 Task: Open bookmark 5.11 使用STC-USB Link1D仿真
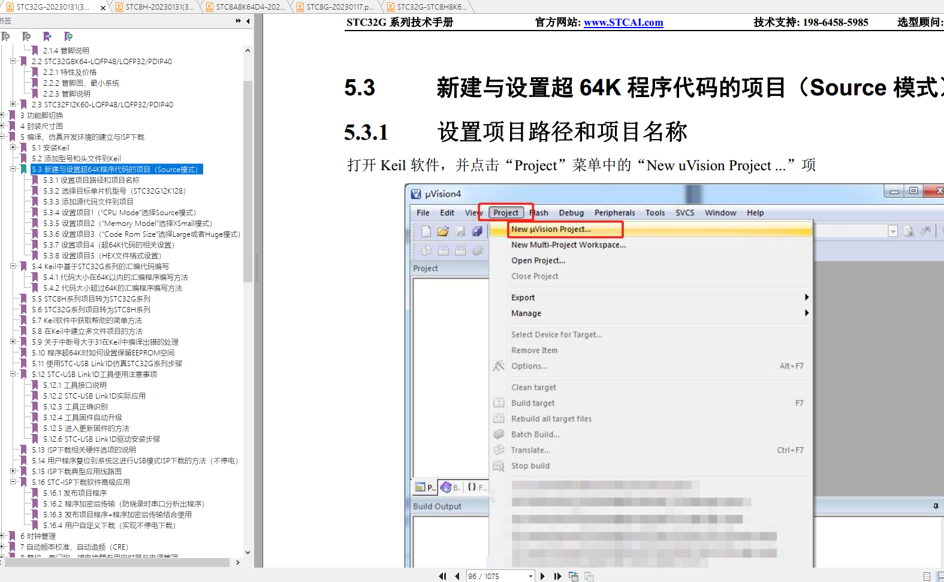pyautogui.click(x=107, y=363)
